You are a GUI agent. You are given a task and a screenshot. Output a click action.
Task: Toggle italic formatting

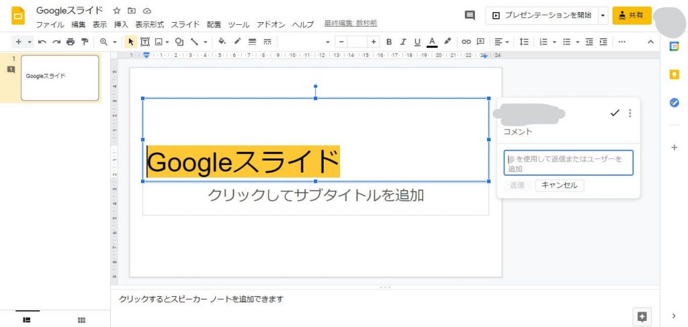click(x=403, y=42)
